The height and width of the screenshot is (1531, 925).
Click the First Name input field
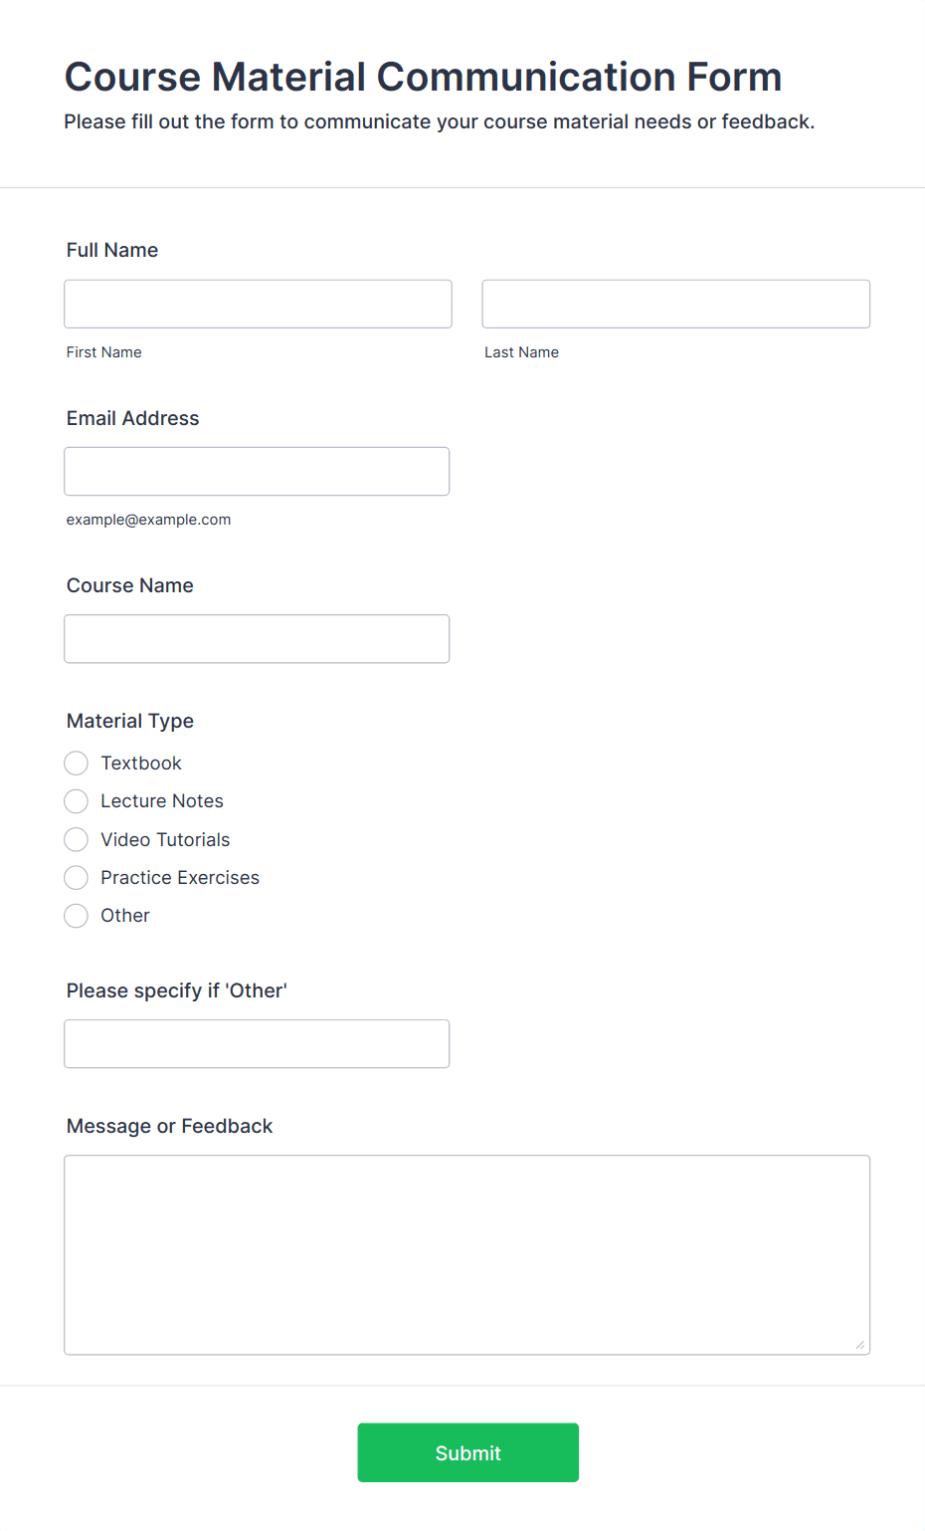coord(258,304)
